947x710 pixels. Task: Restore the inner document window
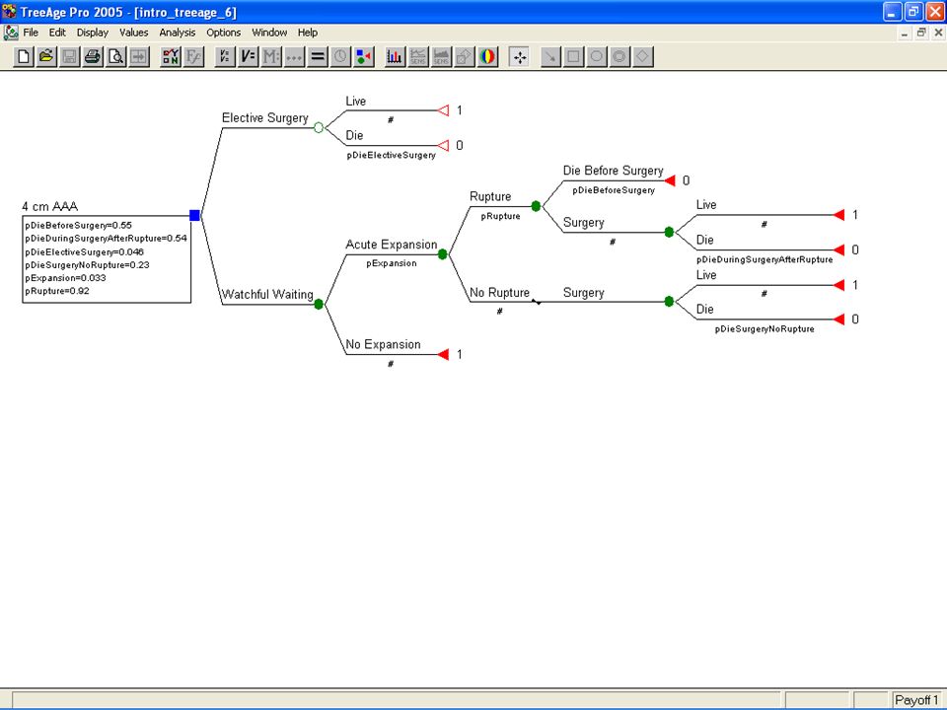[x=921, y=33]
